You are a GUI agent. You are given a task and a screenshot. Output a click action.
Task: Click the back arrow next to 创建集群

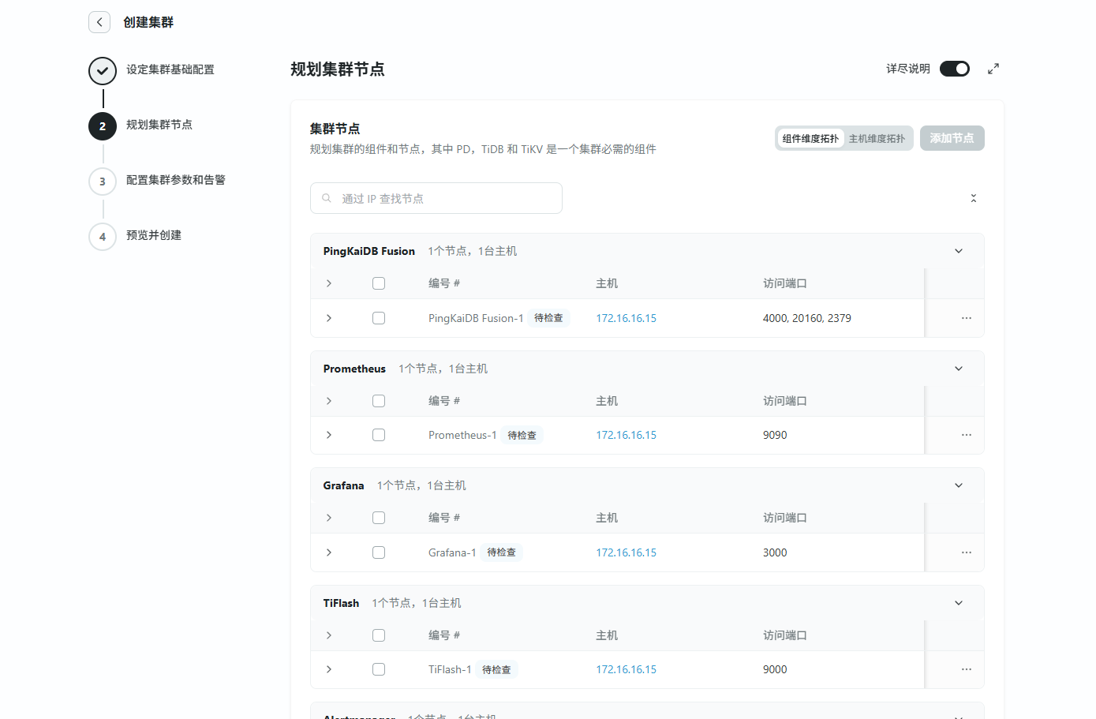click(x=99, y=22)
